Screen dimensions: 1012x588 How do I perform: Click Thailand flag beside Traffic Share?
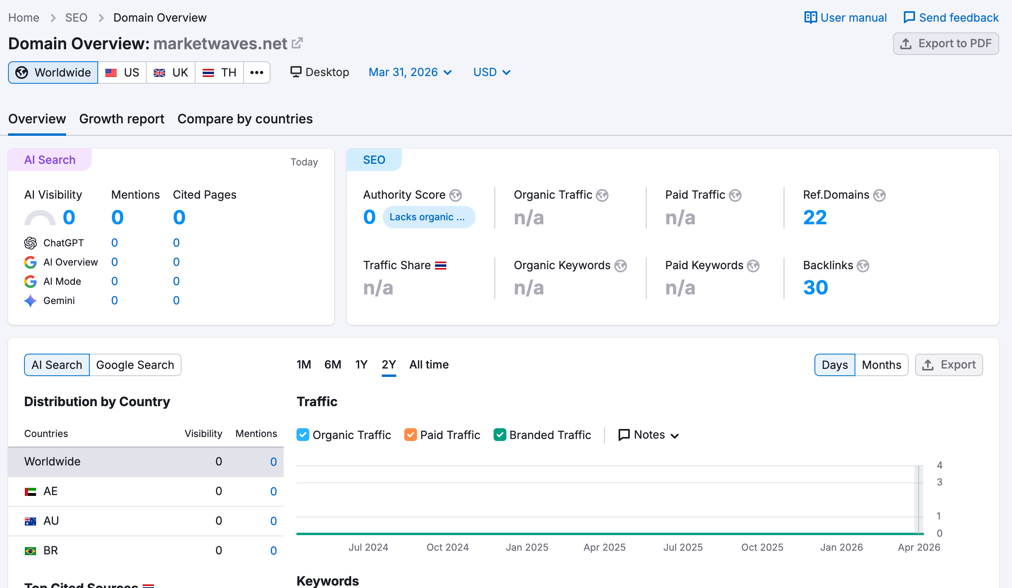click(441, 266)
